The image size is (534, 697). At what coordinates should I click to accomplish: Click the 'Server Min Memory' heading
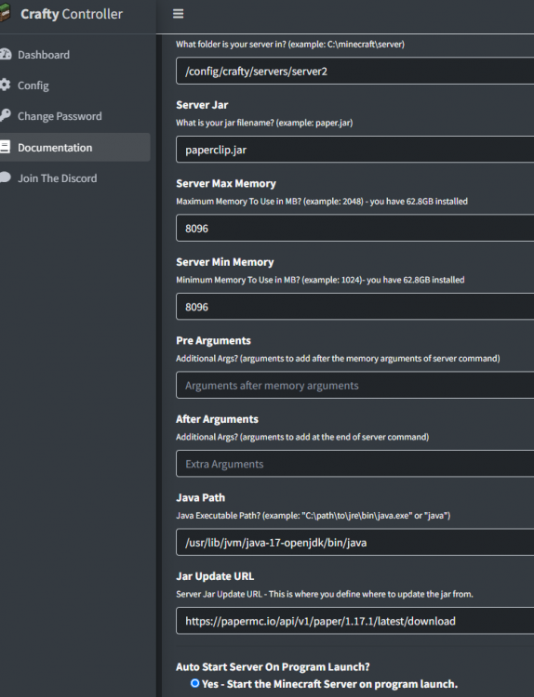click(x=225, y=262)
